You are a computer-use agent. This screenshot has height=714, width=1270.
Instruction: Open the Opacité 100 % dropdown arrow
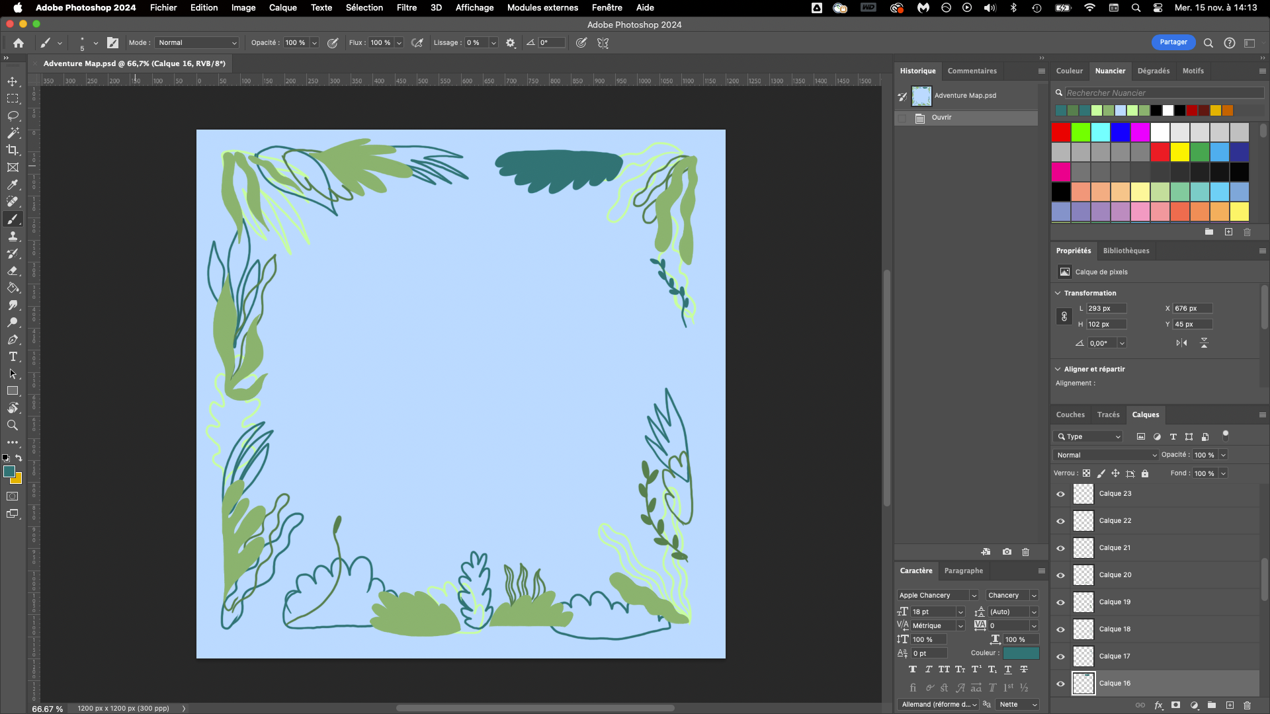point(315,43)
